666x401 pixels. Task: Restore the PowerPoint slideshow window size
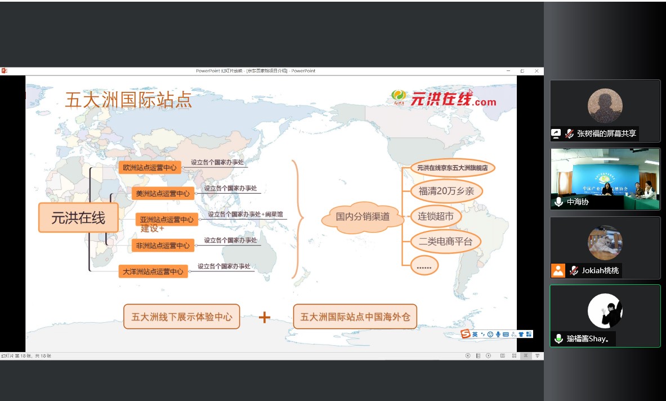point(522,70)
